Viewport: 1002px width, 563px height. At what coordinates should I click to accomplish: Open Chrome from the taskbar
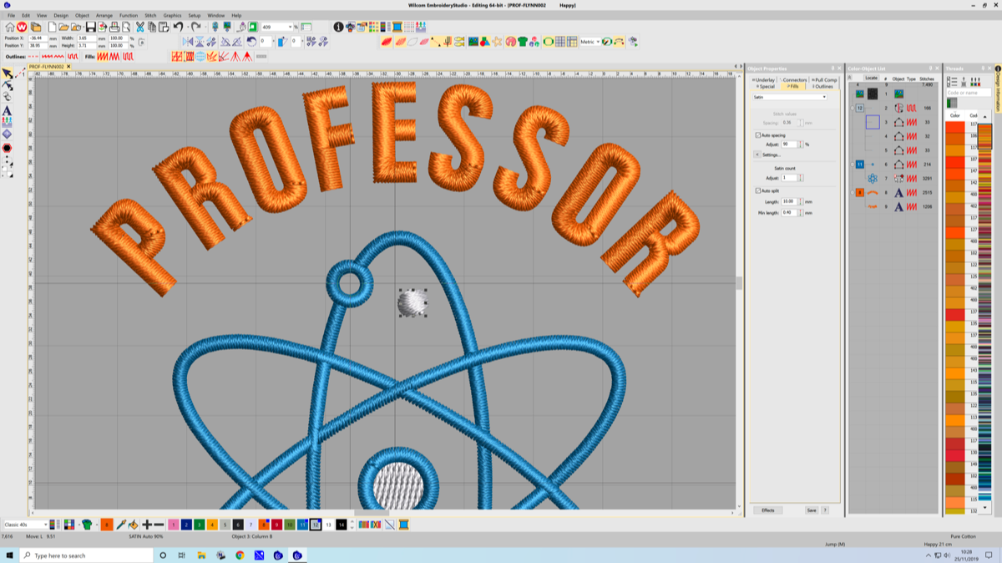coord(240,555)
